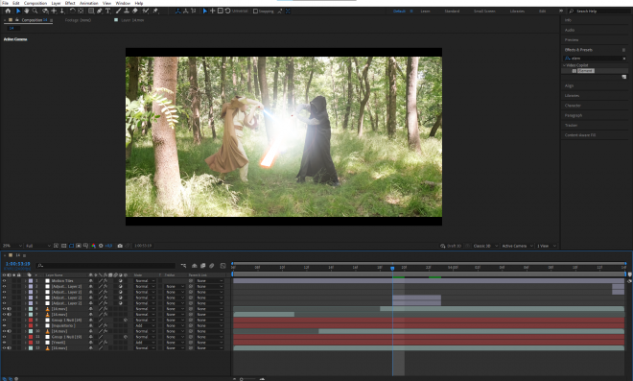Toggle audio on layer 7 [16.mov]

[x=10, y=315]
